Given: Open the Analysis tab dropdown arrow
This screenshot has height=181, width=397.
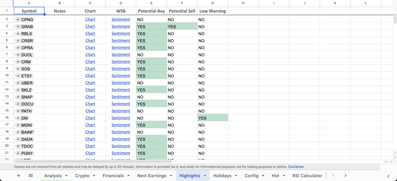Looking at the screenshot, I should 66,176.
